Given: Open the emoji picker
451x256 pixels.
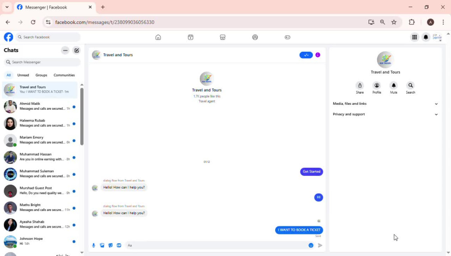Looking at the screenshot, I should coord(311,245).
